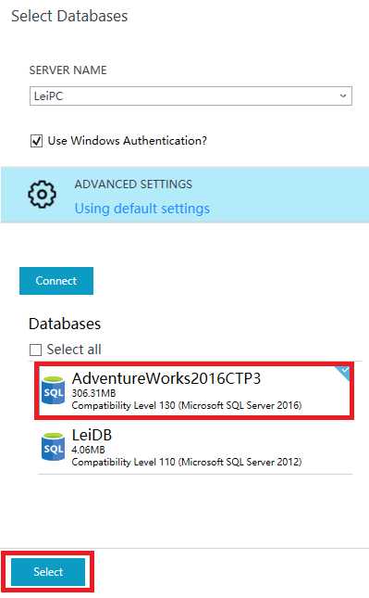The height and width of the screenshot is (598, 369).
Task: Click the Advanced Settings gear icon
Action: coord(42,194)
